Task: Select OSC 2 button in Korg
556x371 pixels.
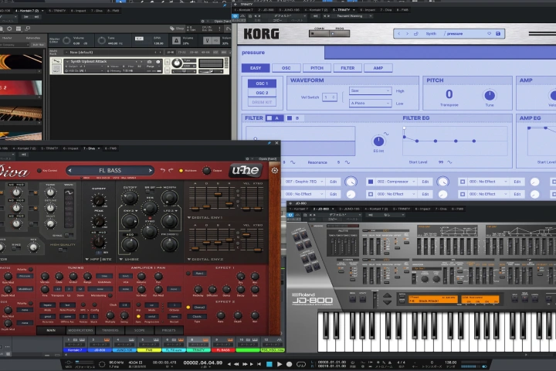Action: [262, 93]
